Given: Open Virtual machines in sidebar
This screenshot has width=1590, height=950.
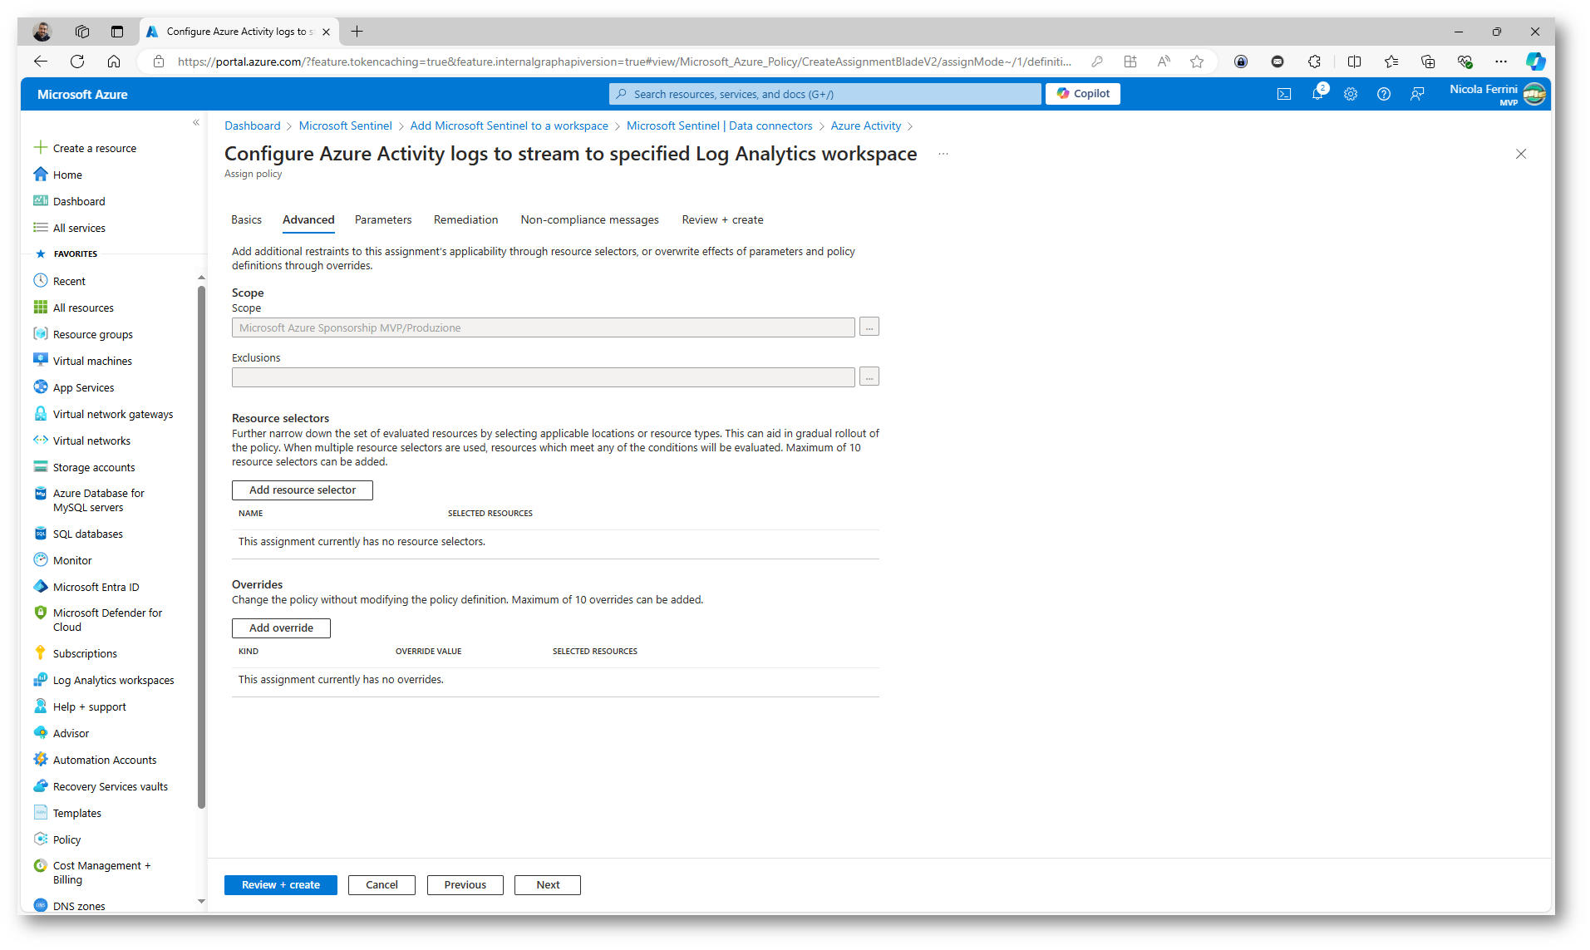Looking at the screenshot, I should pyautogui.click(x=92, y=361).
